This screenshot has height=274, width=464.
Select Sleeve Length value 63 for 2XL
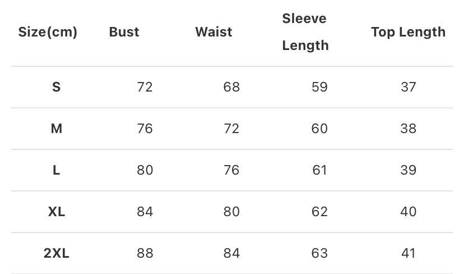click(x=319, y=253)
